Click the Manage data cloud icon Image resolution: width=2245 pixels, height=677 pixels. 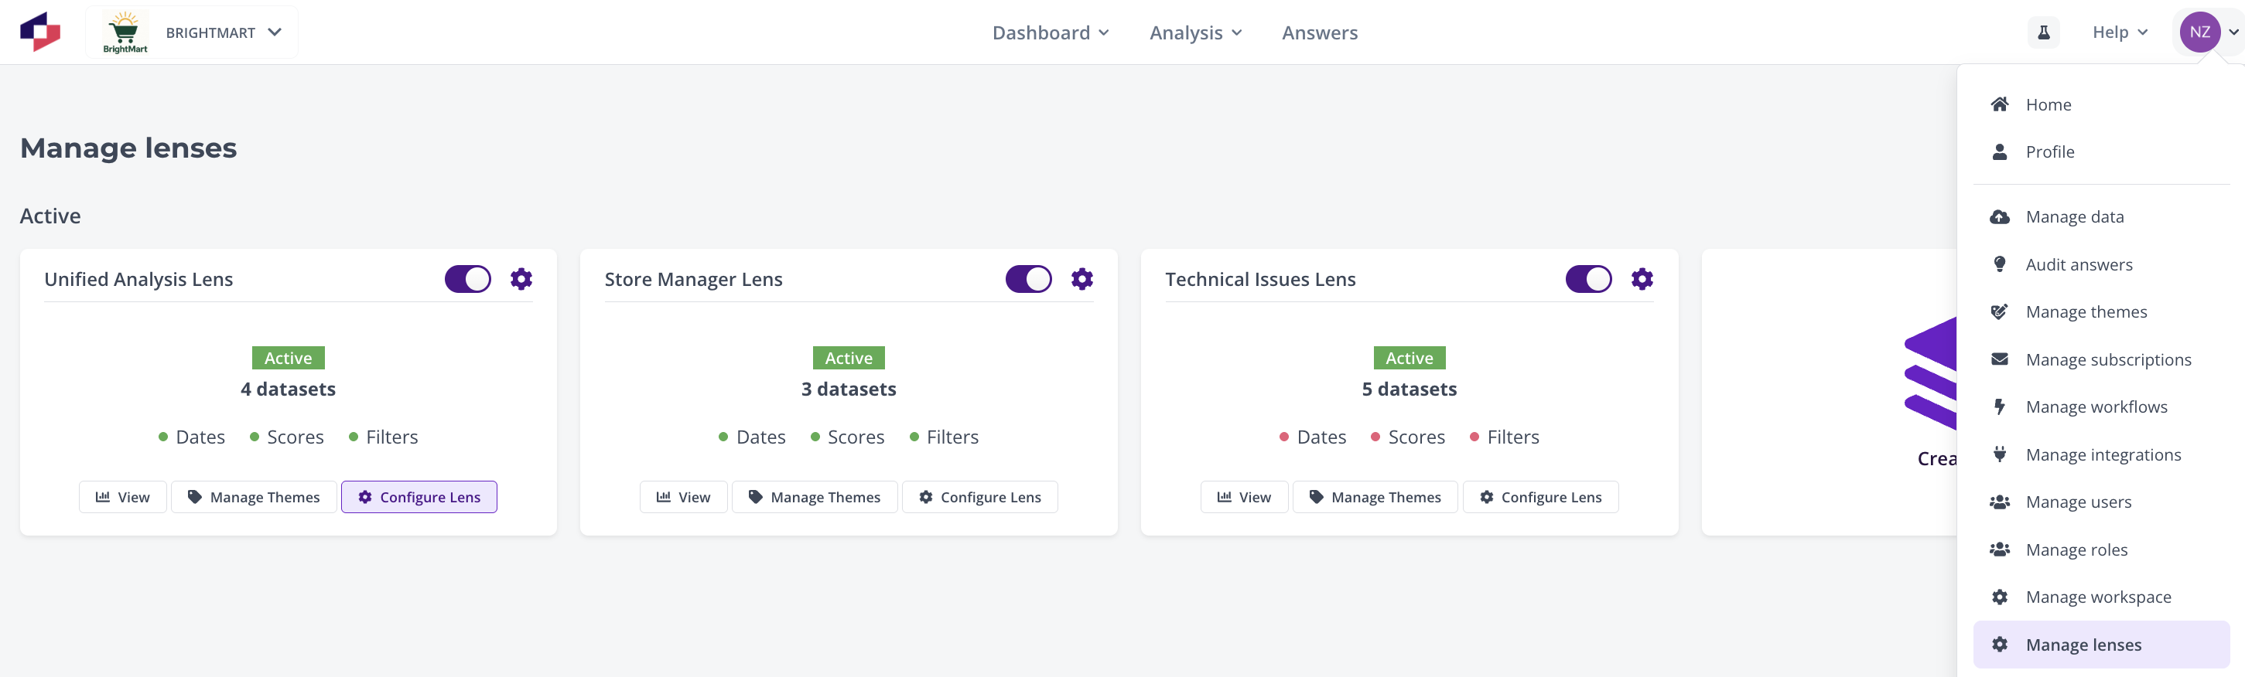[1999, 216]
